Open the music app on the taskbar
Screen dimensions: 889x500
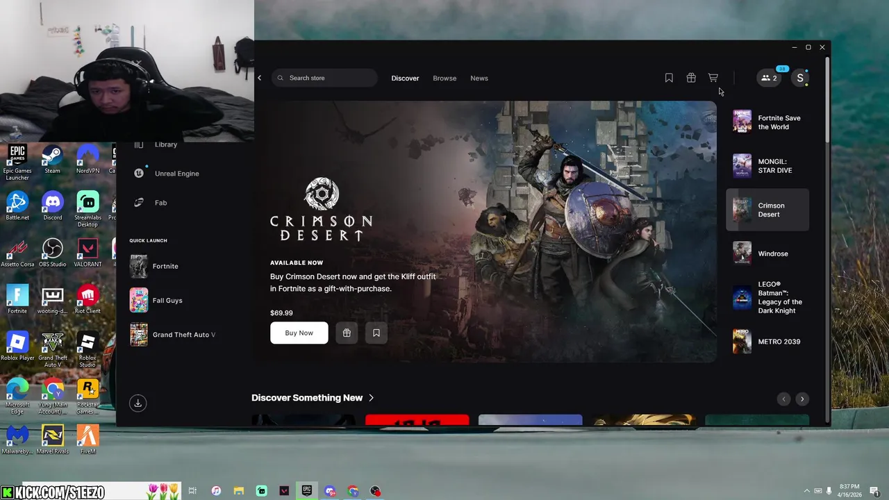(216, 491)
